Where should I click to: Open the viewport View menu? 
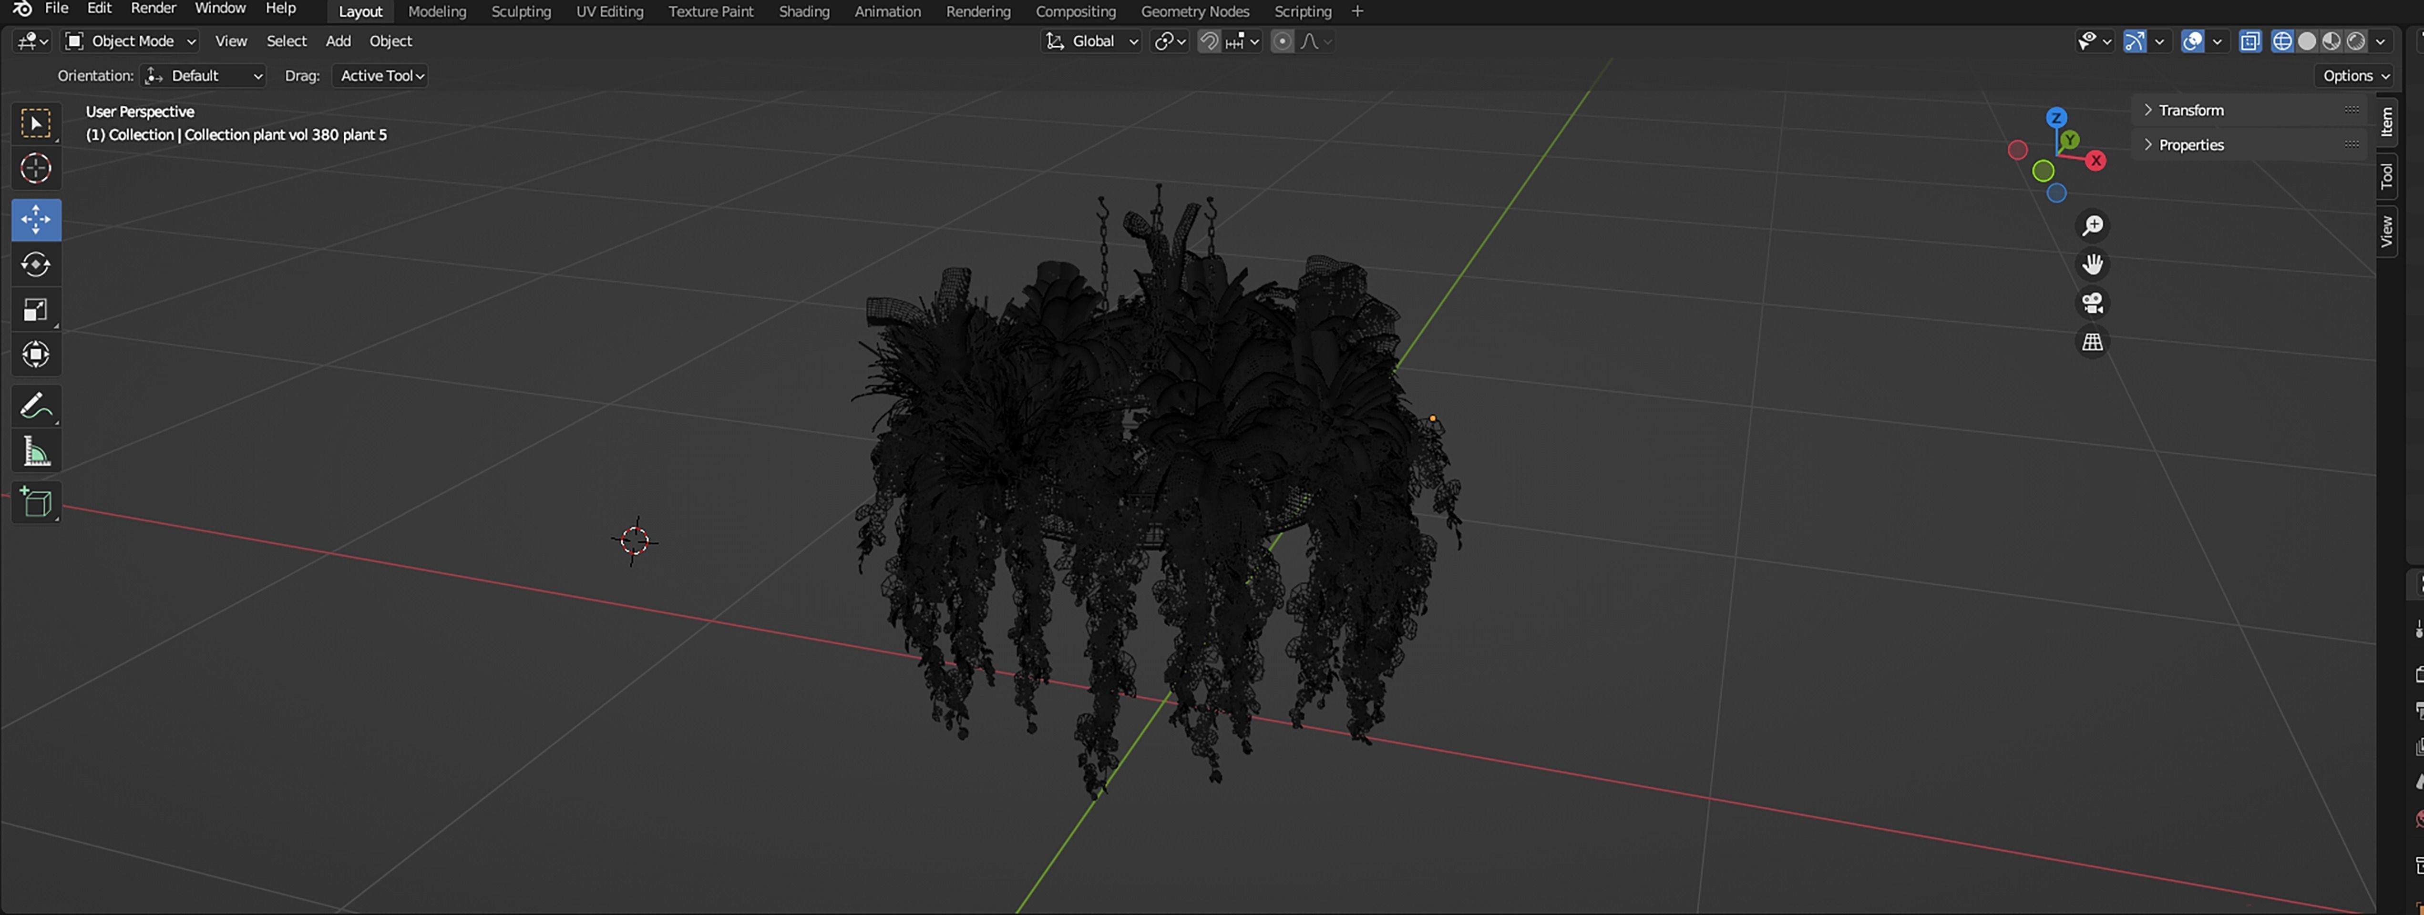(231, 41)
